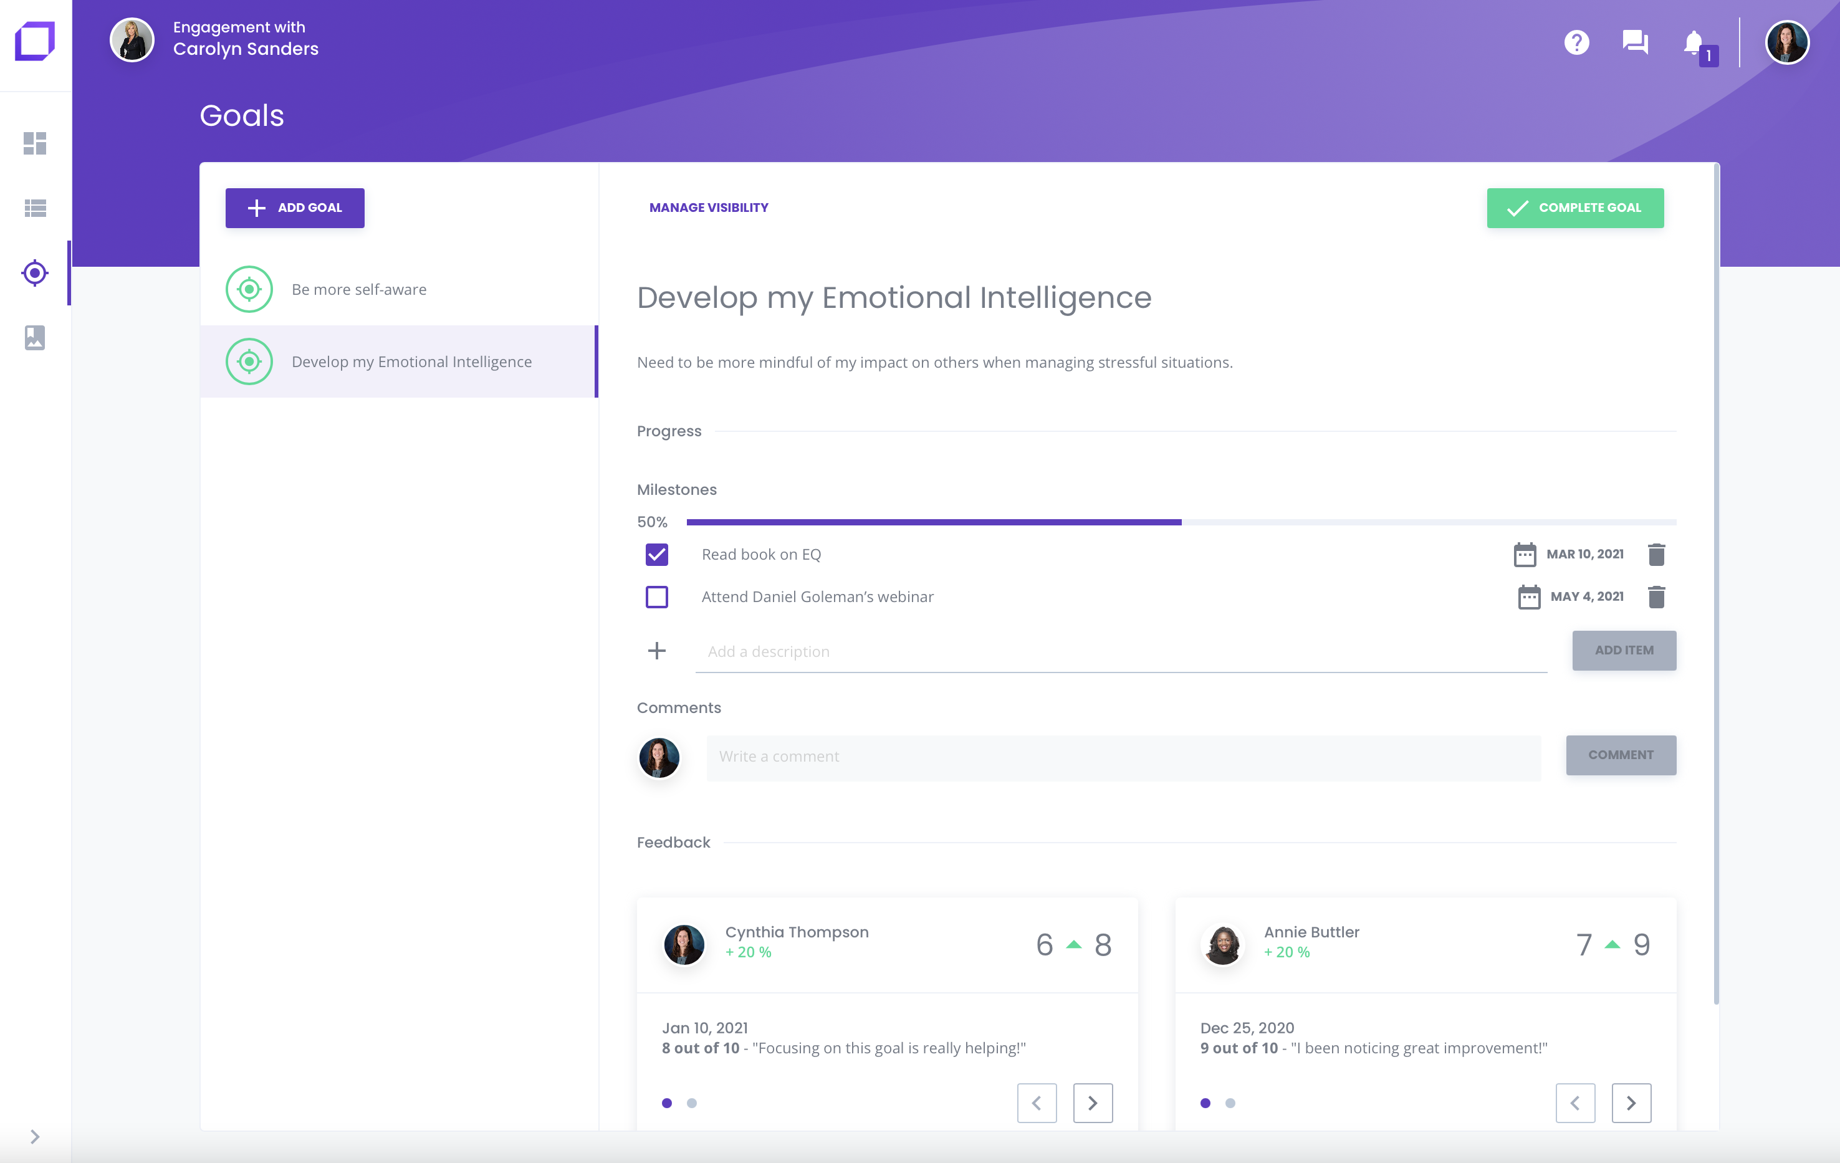Image resolution: width=1840 pixels, height=1163 pixels.
Task: Expand the sidebar with bottom chevron
Action: pos(34,1136)
